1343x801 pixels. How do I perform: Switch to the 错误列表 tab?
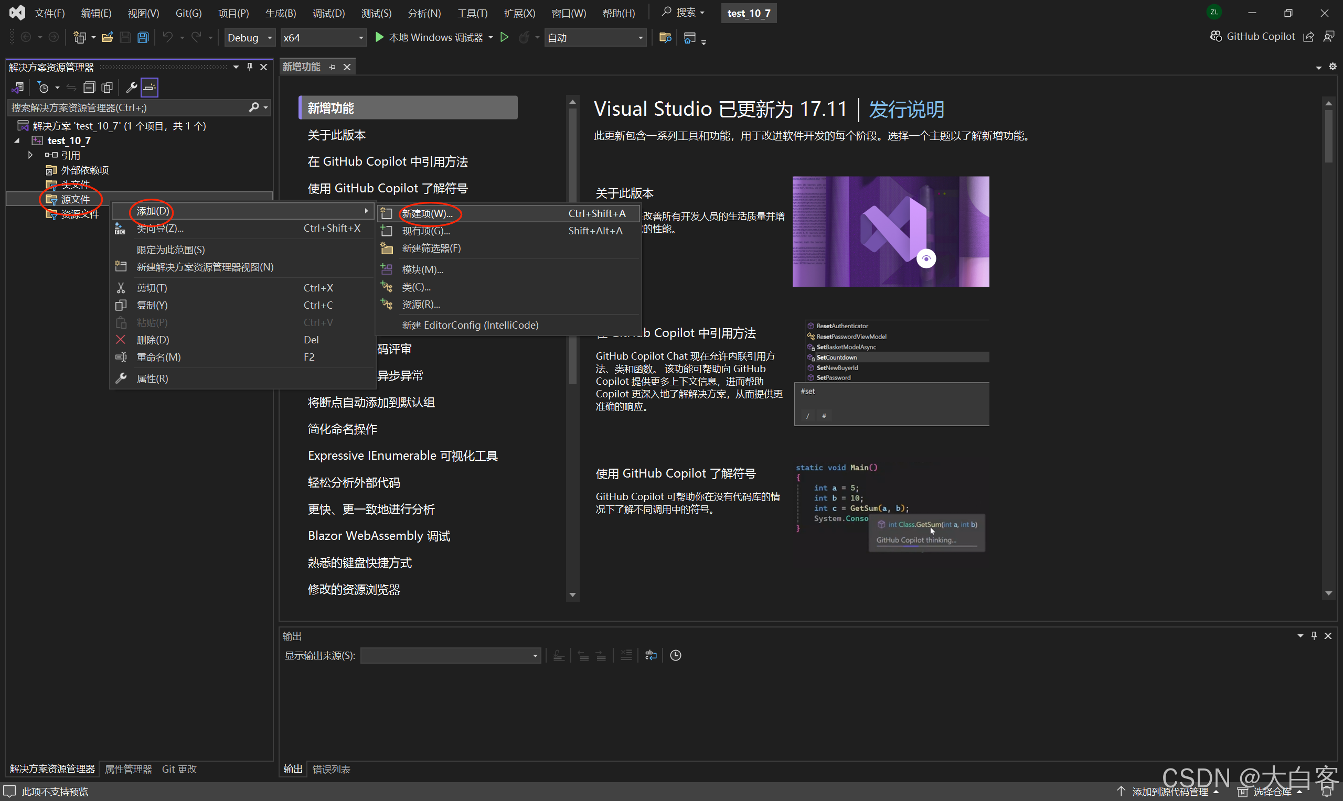(331, 768)
